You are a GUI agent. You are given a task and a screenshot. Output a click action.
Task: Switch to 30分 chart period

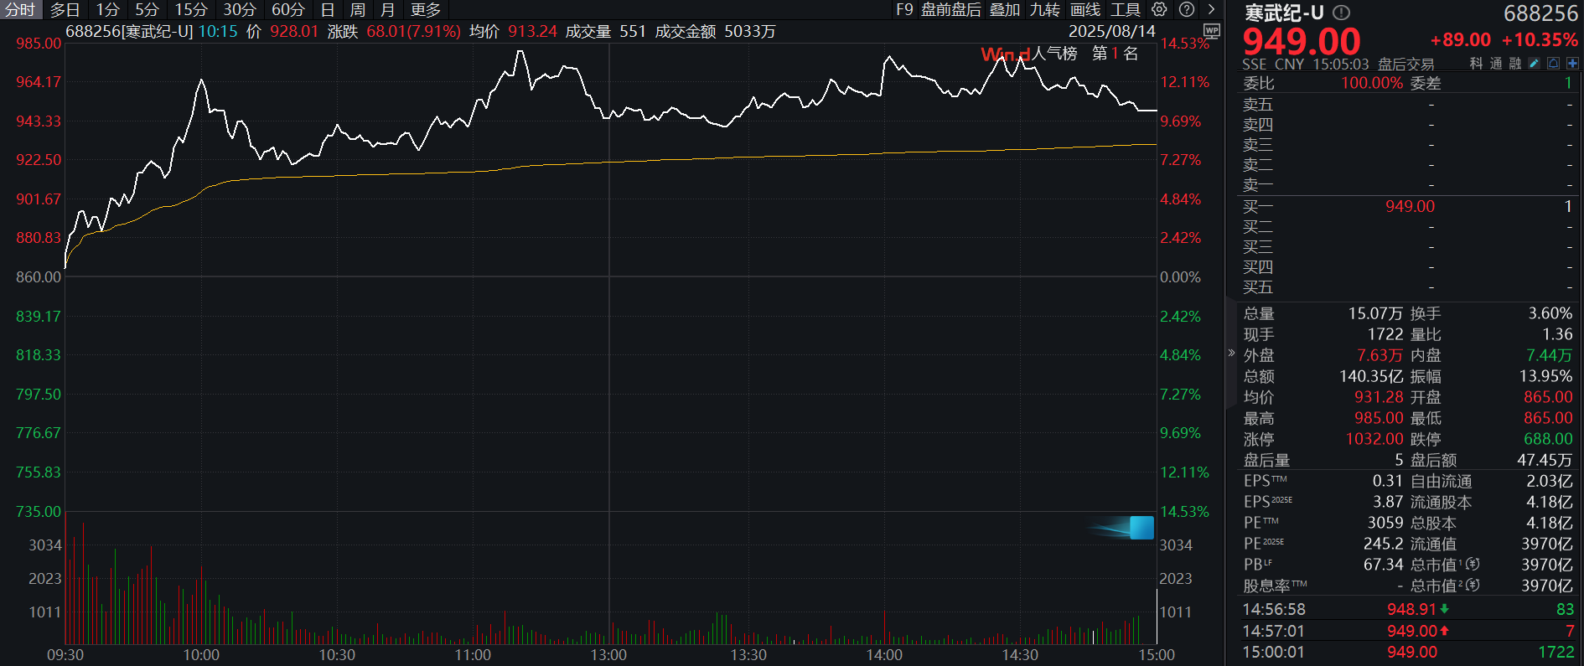click(x=240, y=9)
